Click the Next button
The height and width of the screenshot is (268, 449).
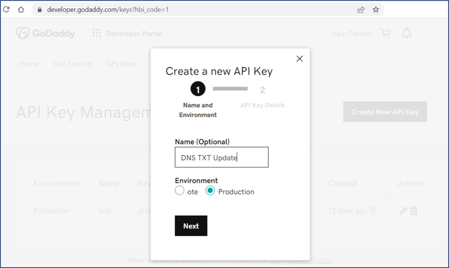(x=191, y=226)
